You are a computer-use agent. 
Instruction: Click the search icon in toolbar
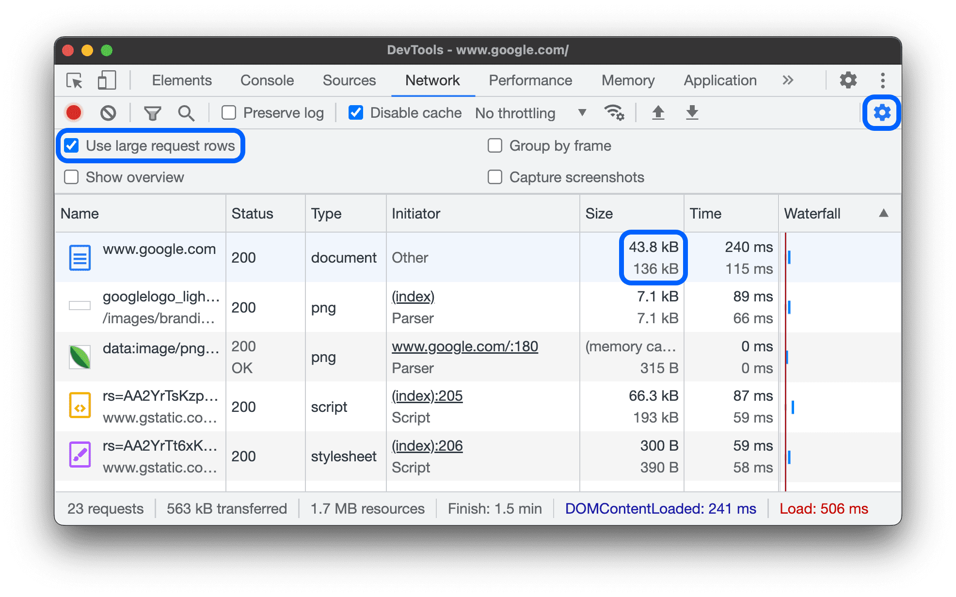(x=186, y=112)
